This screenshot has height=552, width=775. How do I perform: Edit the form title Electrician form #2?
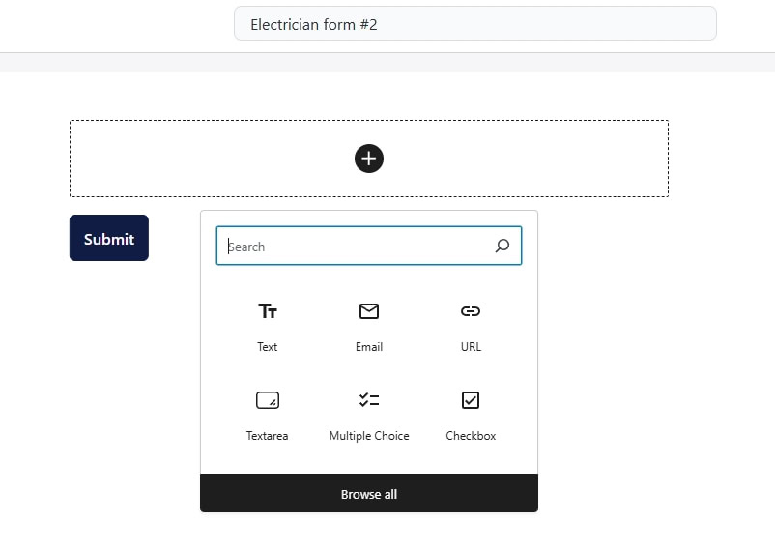[x=475, y=24]
